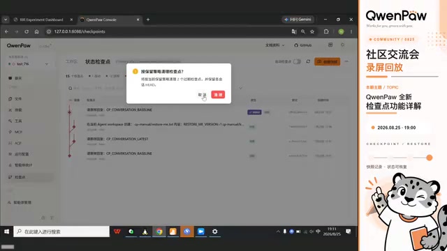Click the theme icon in header
This screenshot has width=447, height=251.
(x=343, y=45)
